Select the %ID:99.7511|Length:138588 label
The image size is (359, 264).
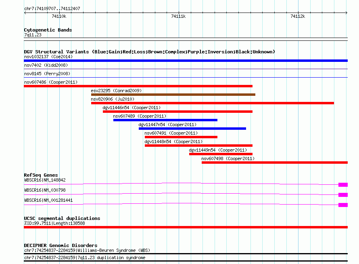click(54, 223)
